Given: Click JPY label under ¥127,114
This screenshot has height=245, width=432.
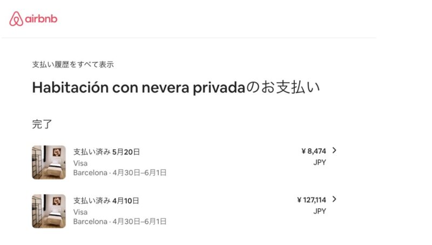Looking at the screenshot, I should pyautogui.click(x=320, y=211).
